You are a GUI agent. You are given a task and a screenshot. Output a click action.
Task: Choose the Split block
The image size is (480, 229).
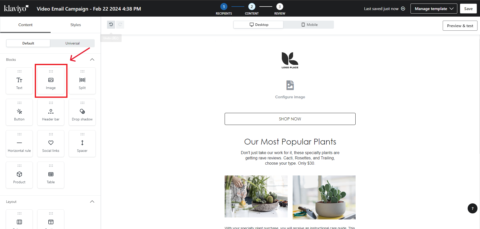coord(82,81)
